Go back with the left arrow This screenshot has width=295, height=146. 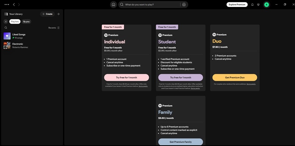coord(14,4)
